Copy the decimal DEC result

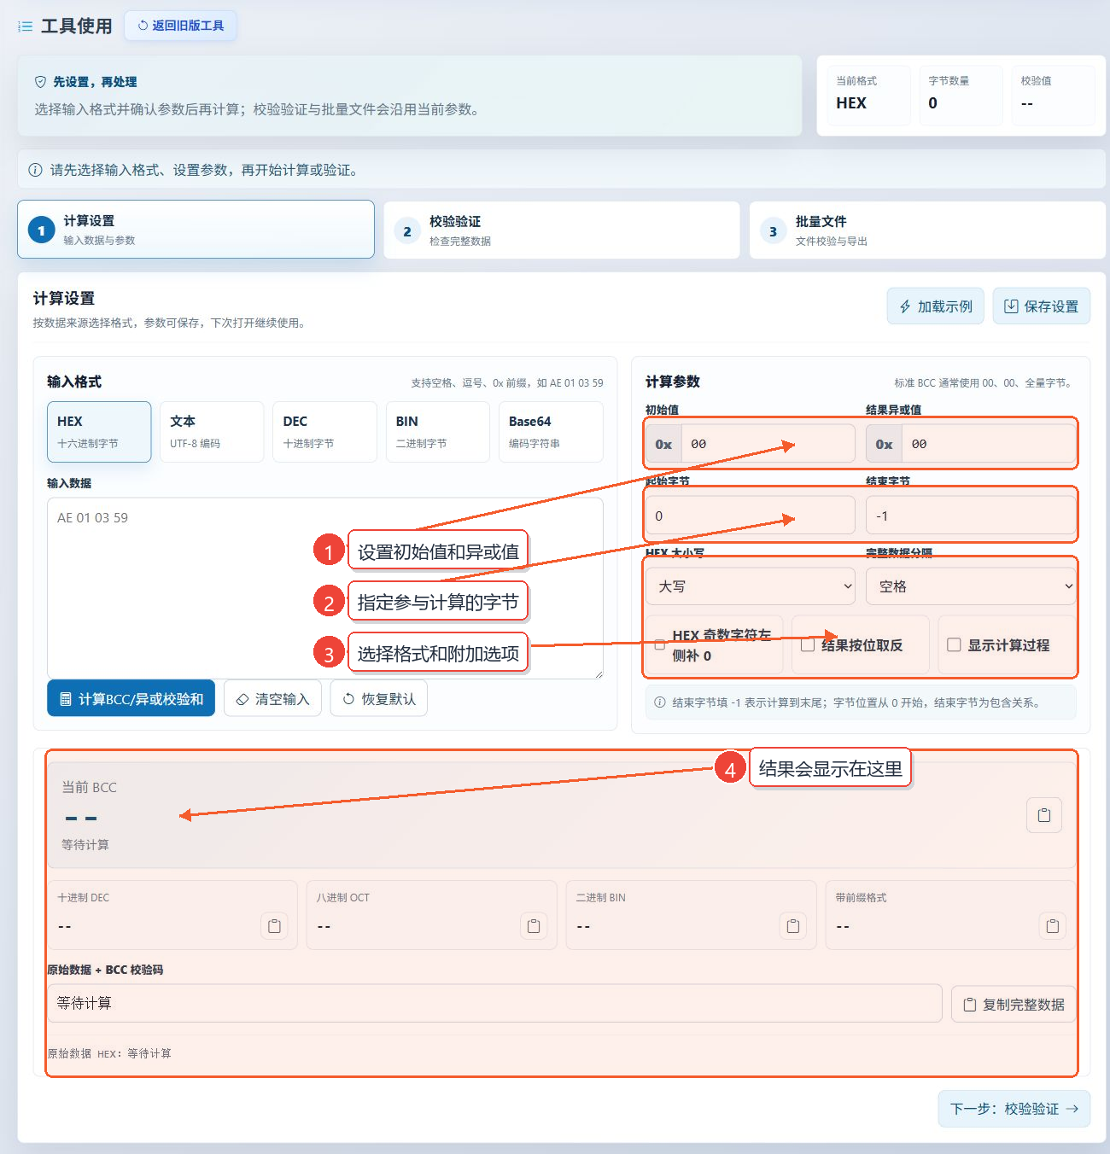tap(274, 926)
